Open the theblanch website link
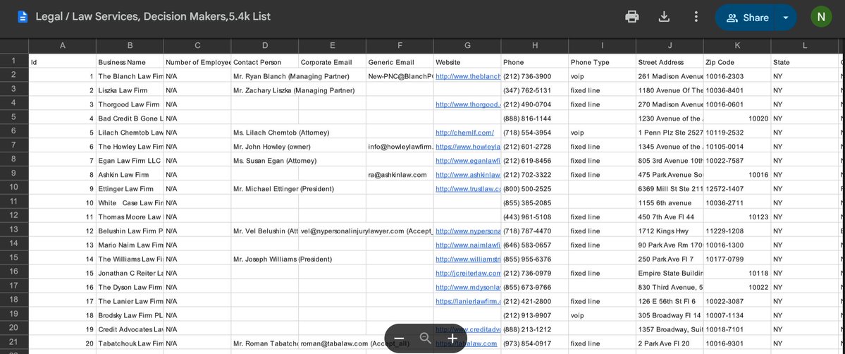845x354 pixels. coord(468,77)
